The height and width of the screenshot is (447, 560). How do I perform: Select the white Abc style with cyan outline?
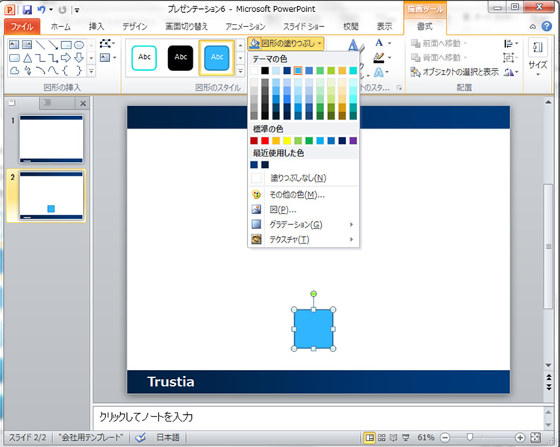[x=145, y=57]
